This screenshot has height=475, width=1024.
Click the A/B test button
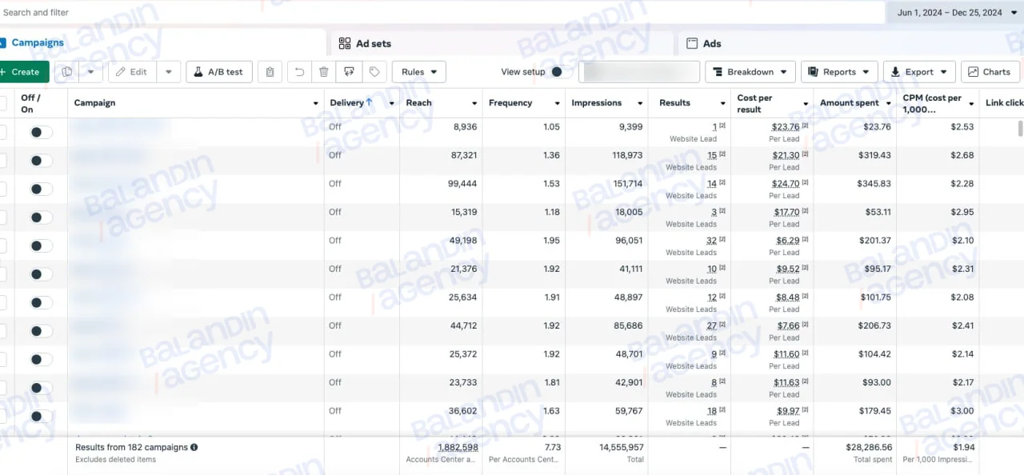(219, 72)
